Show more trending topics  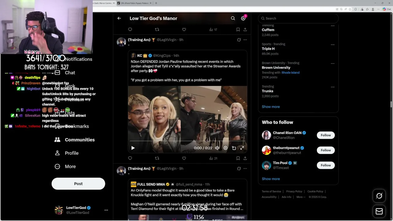(271, 107)
